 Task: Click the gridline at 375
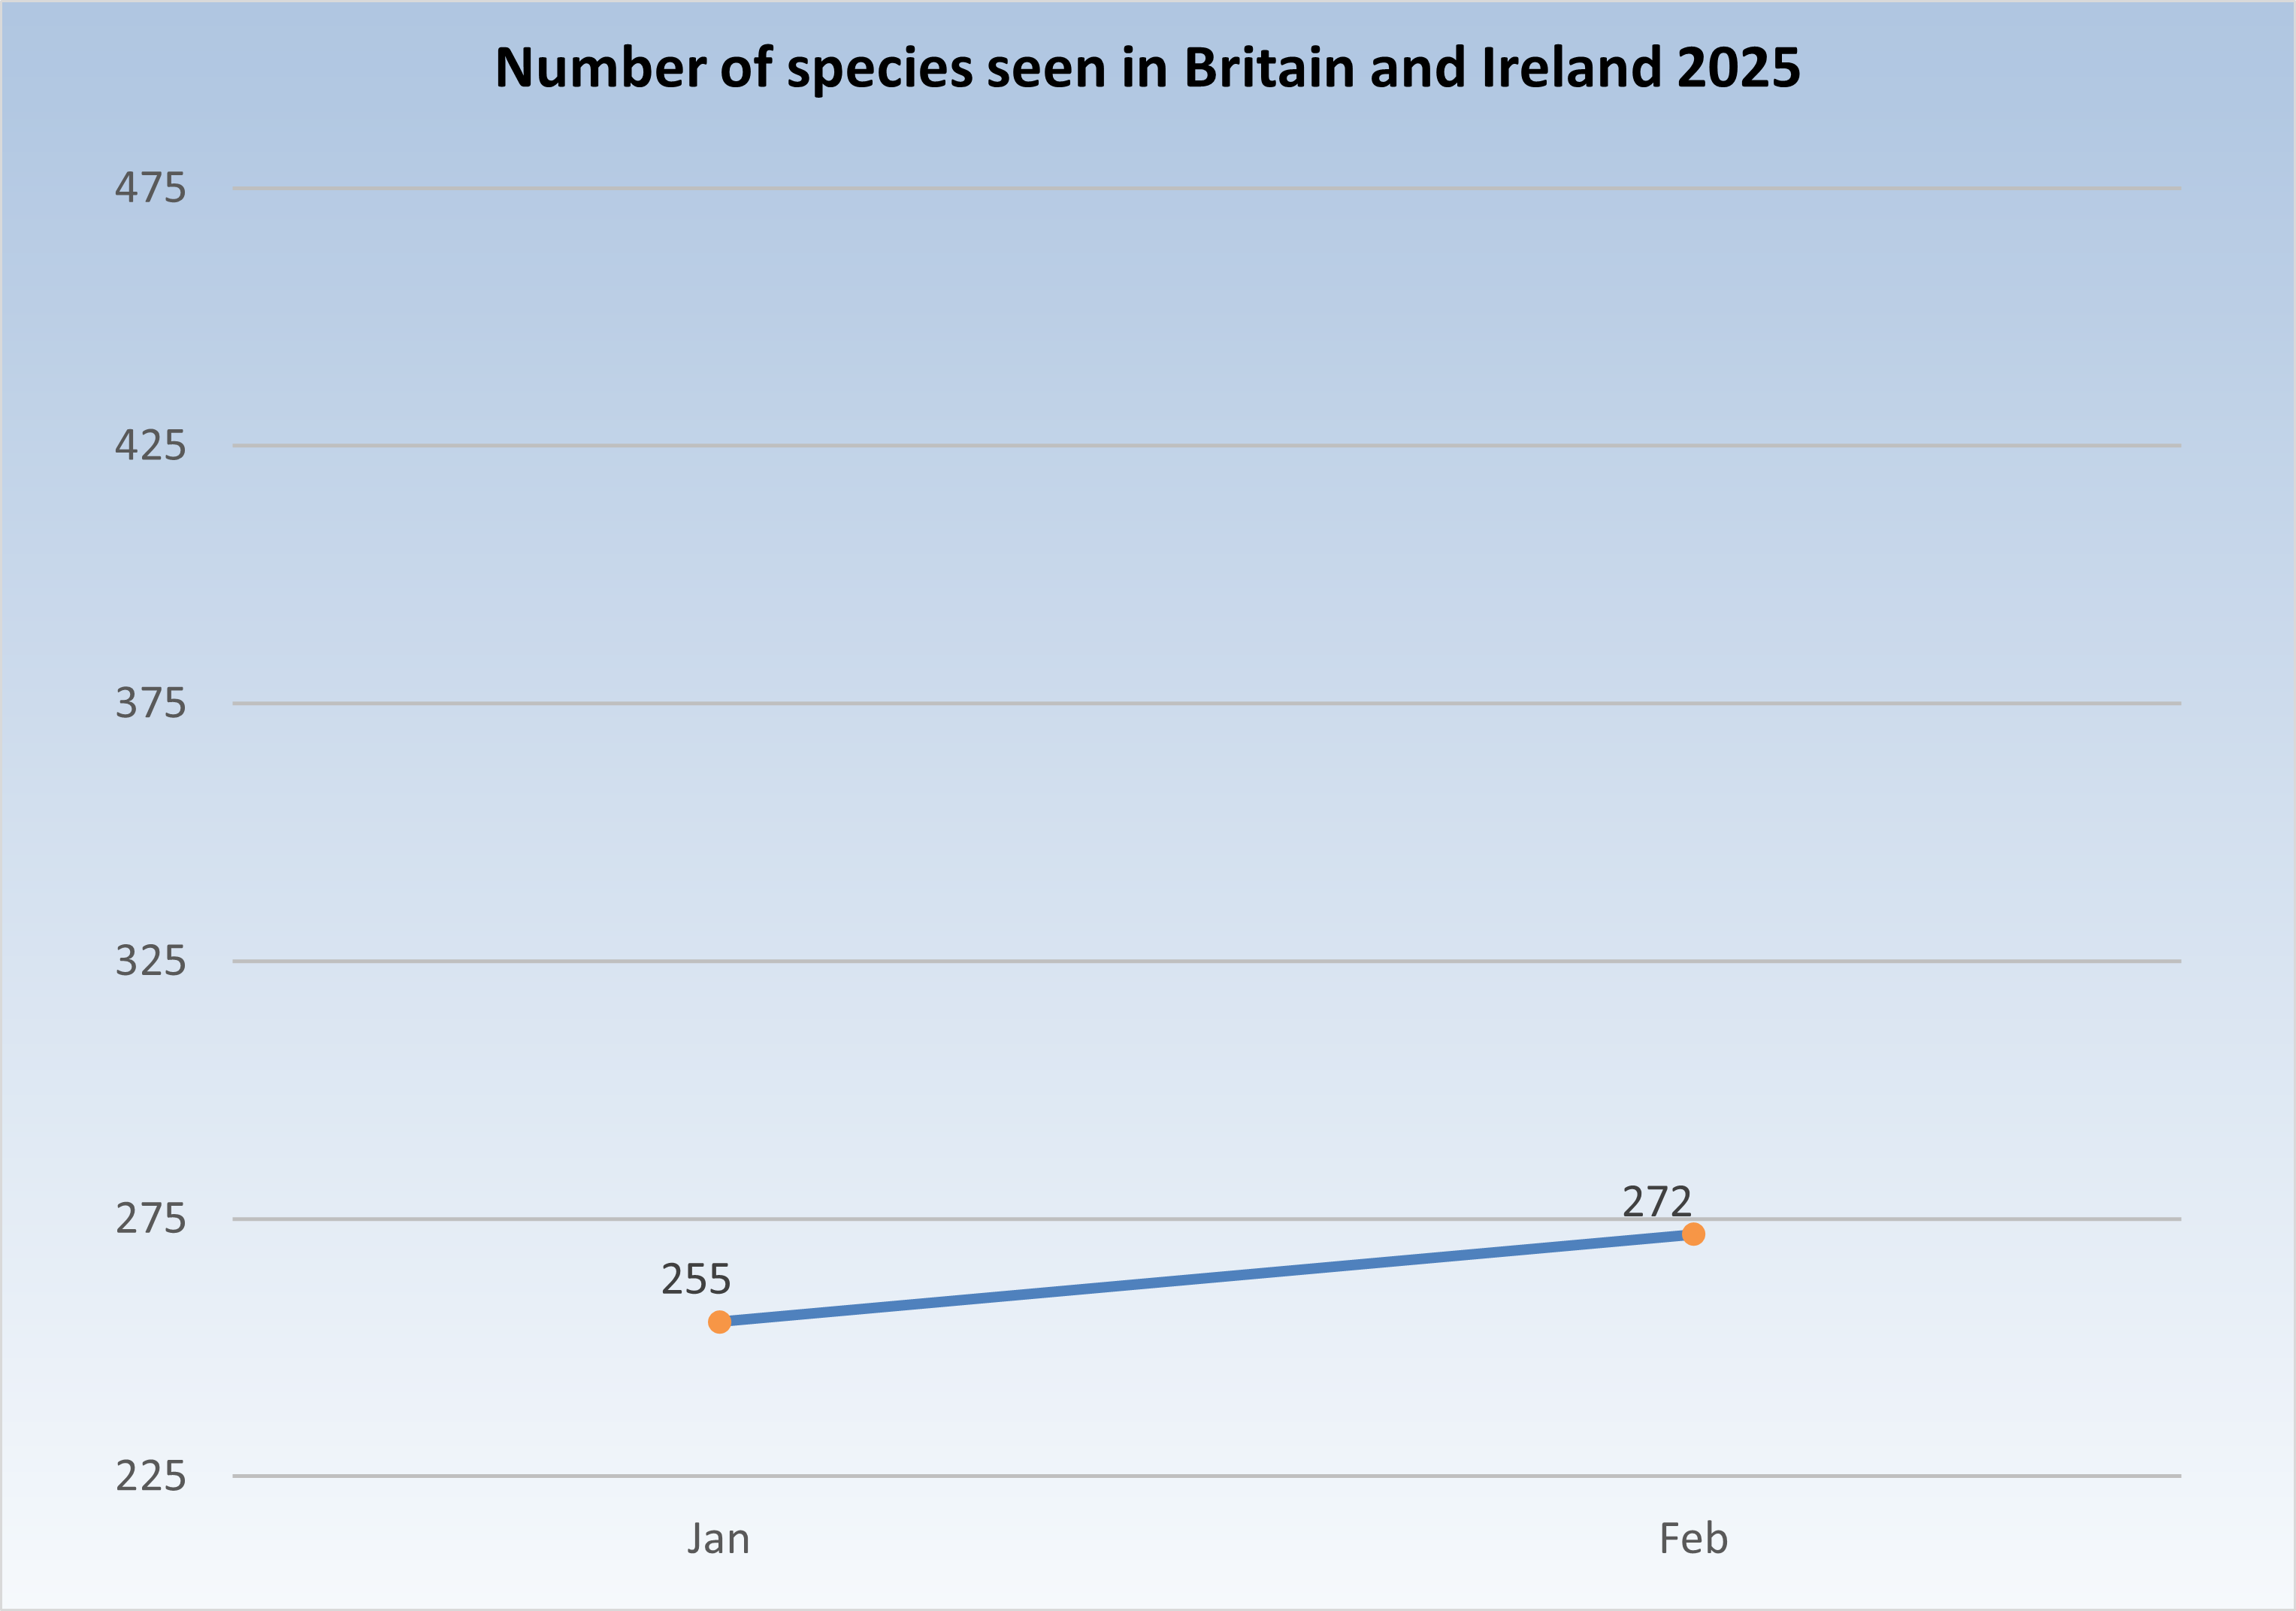pyautogui.click(x=1200, y=704)
